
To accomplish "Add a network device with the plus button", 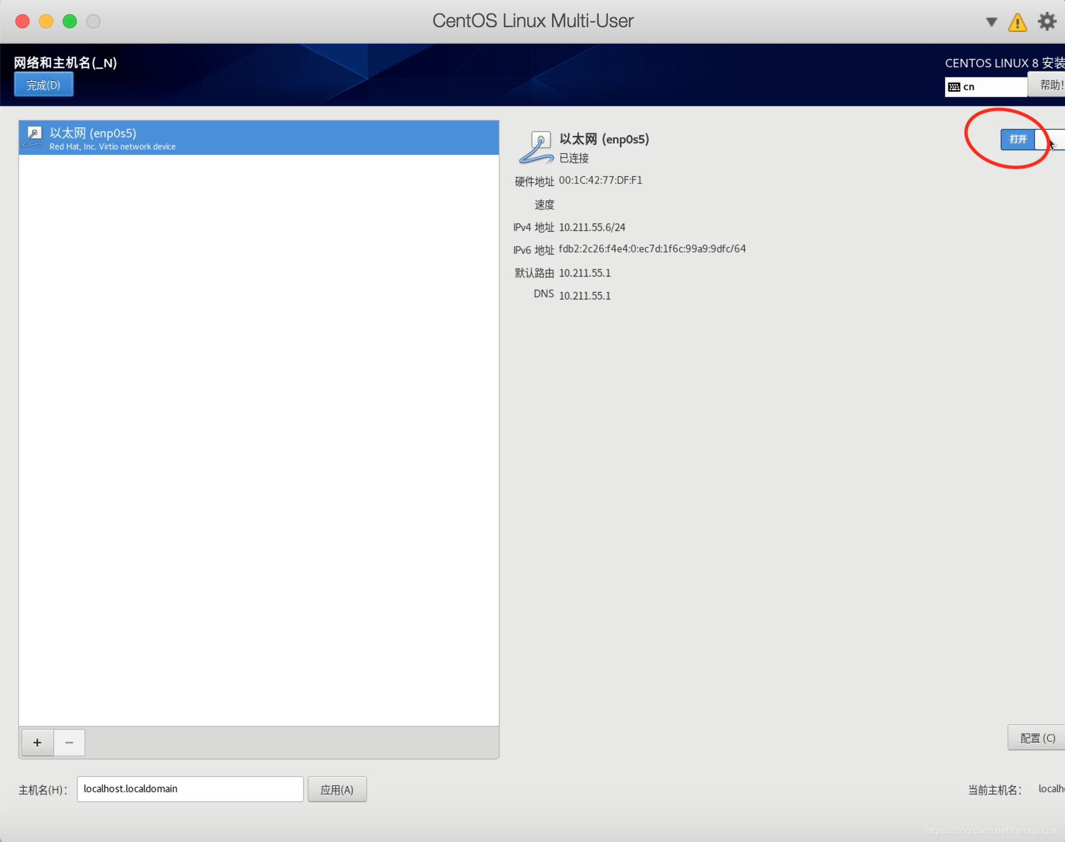I will [37, 742].
